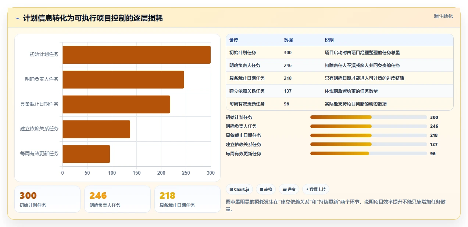Select the Chart.js tag chip
This screenshot has height=227, width=468.
tap(239, 189)
